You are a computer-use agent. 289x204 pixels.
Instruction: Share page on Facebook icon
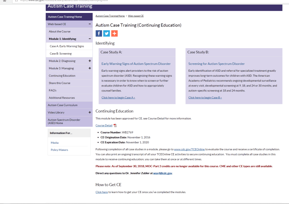coord(99,33)
